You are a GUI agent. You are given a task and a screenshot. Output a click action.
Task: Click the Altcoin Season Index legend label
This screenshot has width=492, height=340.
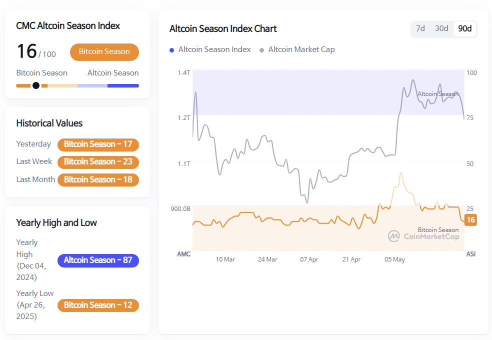[214, 49]
